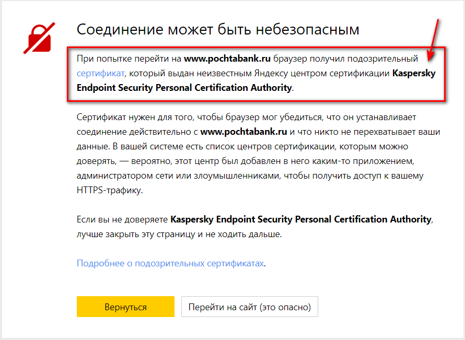Screen dimensions: 465x340
Task: Click the text "Если вы не доверяете"
Action: [122, 219]
